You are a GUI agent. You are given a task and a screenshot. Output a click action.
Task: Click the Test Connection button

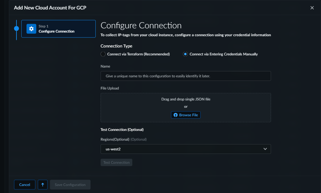click(116, 163)
